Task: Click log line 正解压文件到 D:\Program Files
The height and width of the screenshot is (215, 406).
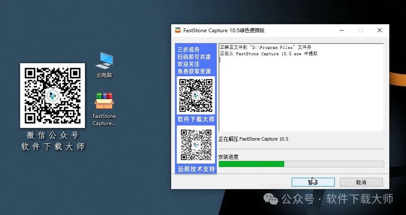Action: coord(266,47)
